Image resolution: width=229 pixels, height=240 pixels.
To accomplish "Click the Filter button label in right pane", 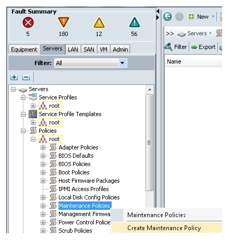I will click(x=180, y=47).
